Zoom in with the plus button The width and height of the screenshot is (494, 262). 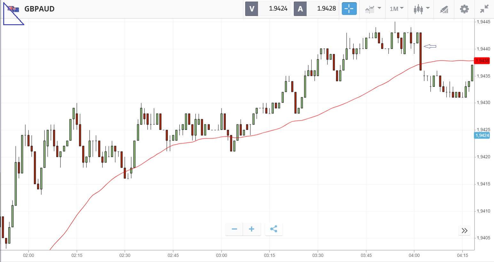(x=252, y=229)
